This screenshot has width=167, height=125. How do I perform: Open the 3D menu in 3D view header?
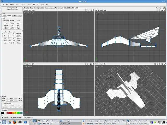click(x=104, y=64)
